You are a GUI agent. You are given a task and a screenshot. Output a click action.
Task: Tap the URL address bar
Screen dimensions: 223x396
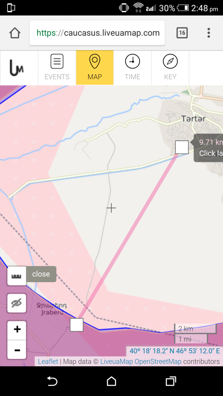coord(97,33)
